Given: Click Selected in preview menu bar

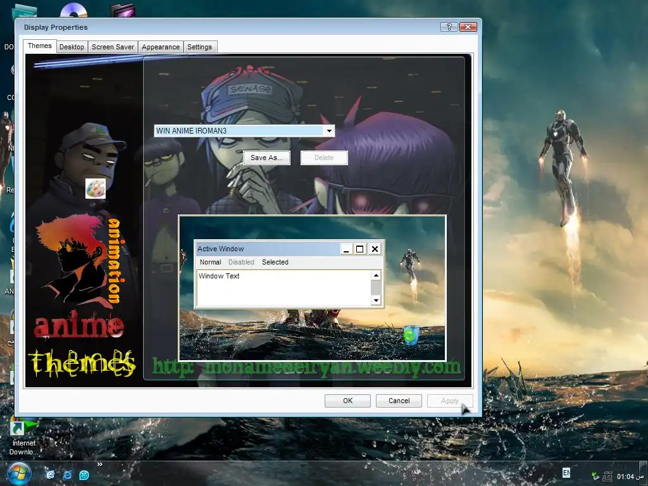Looking at the screenshot, I should [275, 262].
